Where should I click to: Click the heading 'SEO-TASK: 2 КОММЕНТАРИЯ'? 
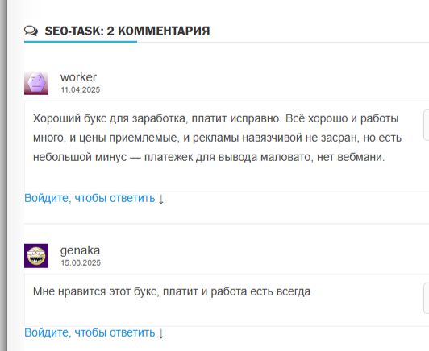coord(127,31)
